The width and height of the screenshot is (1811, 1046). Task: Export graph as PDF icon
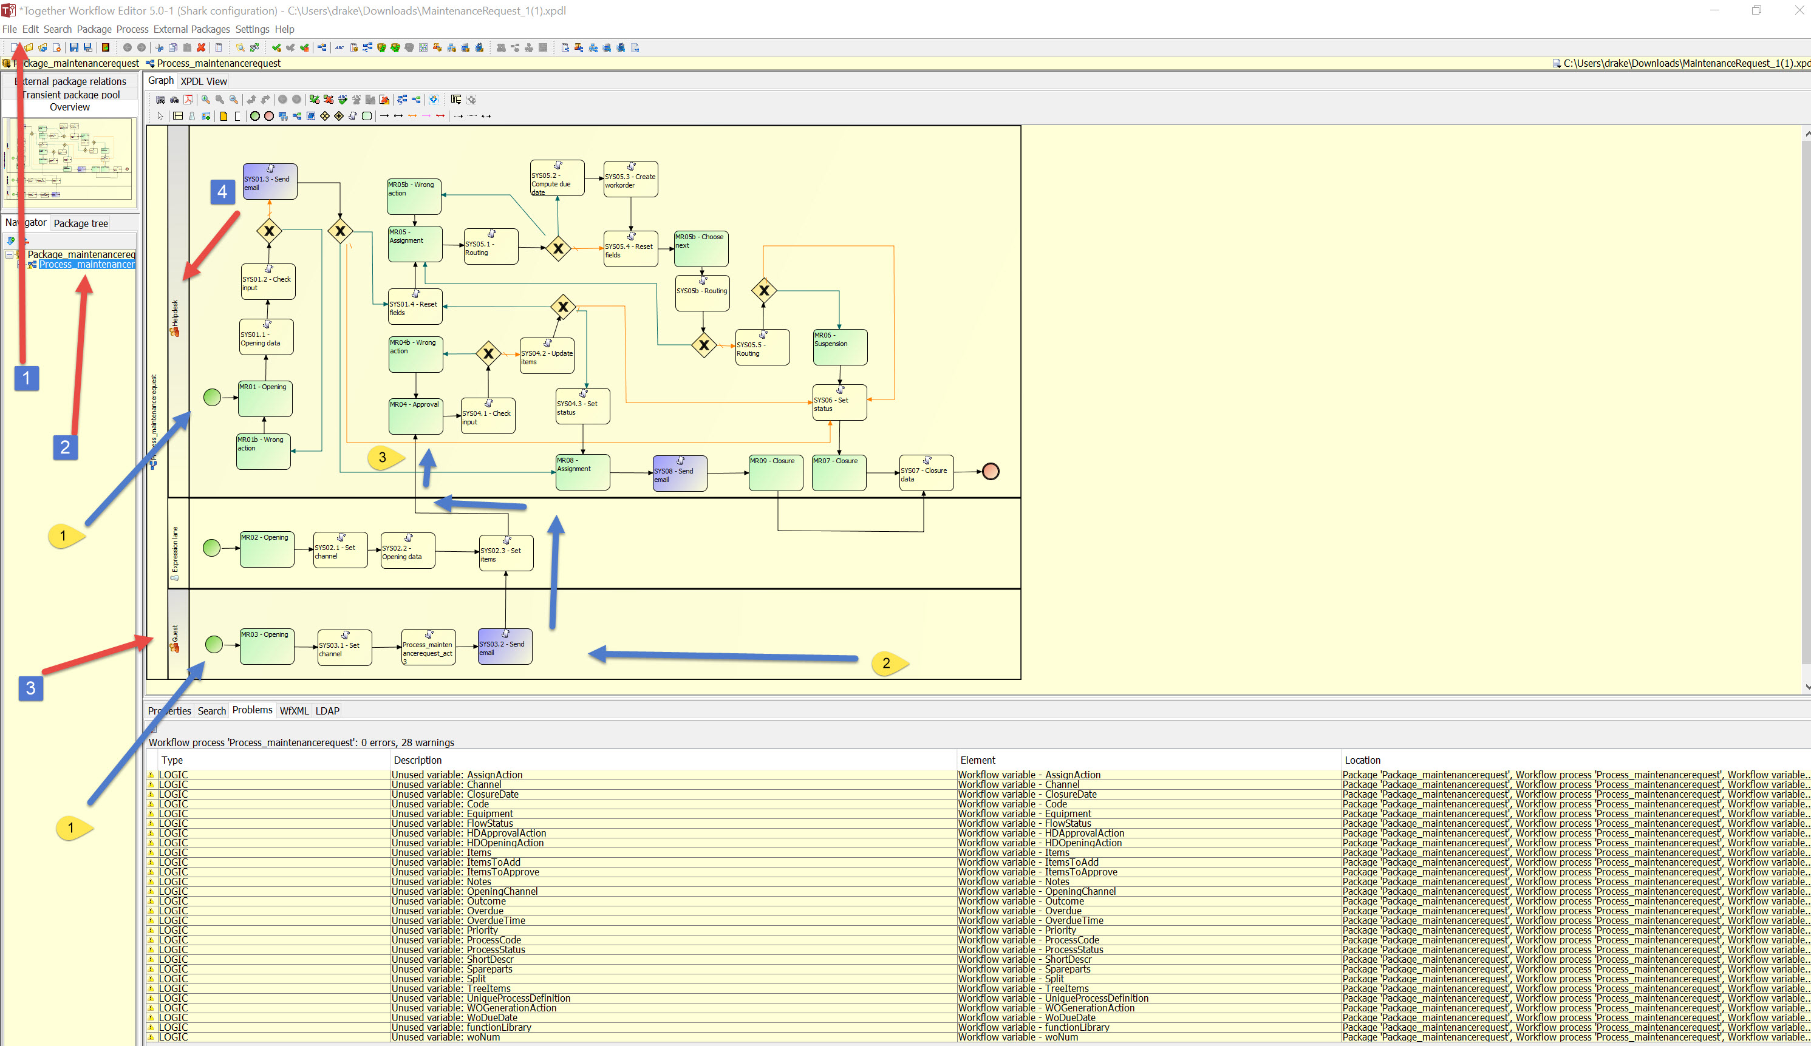[x=188, y=100]
